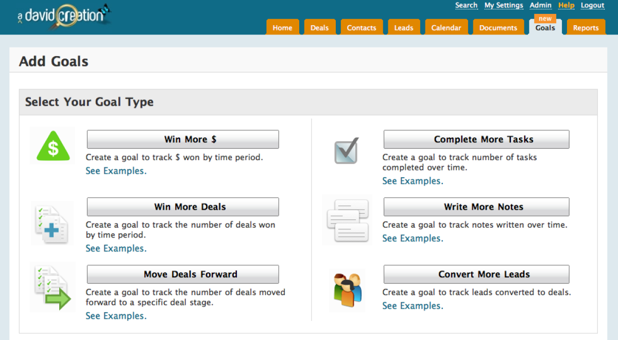Viewport: 618px width, 340px height.
Task: Open See Examples under Win More $
Action: 116,171
